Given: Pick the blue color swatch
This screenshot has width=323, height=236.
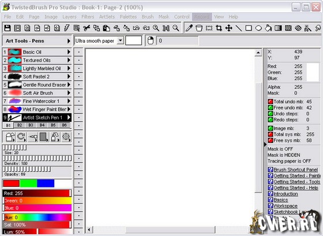Looking at the screenshot, I should pyautogui.click(x=46, y=183).
